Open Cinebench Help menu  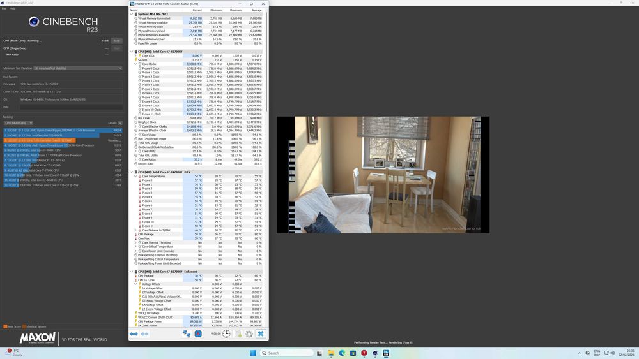[x=13, y=8]
